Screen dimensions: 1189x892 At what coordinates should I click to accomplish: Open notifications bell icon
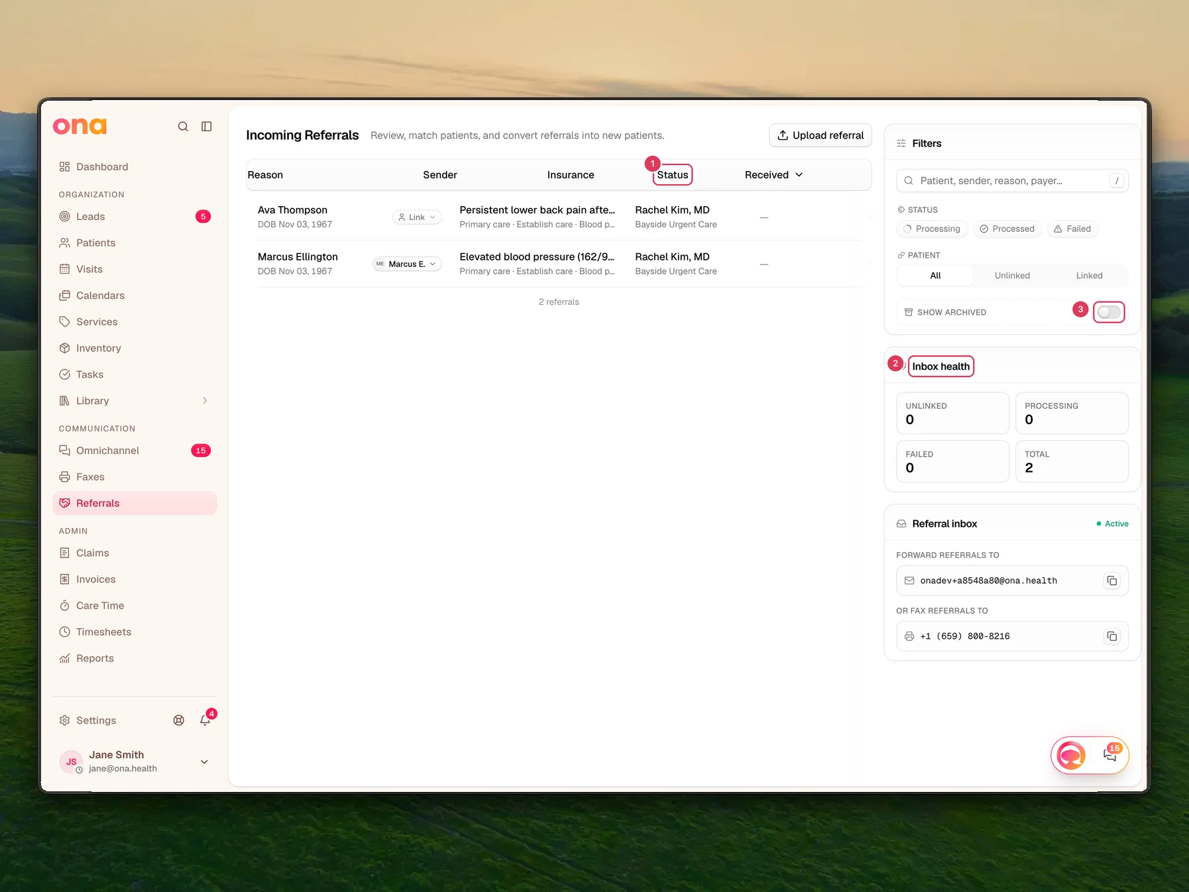pyautogui.click(x=205, y=720)
